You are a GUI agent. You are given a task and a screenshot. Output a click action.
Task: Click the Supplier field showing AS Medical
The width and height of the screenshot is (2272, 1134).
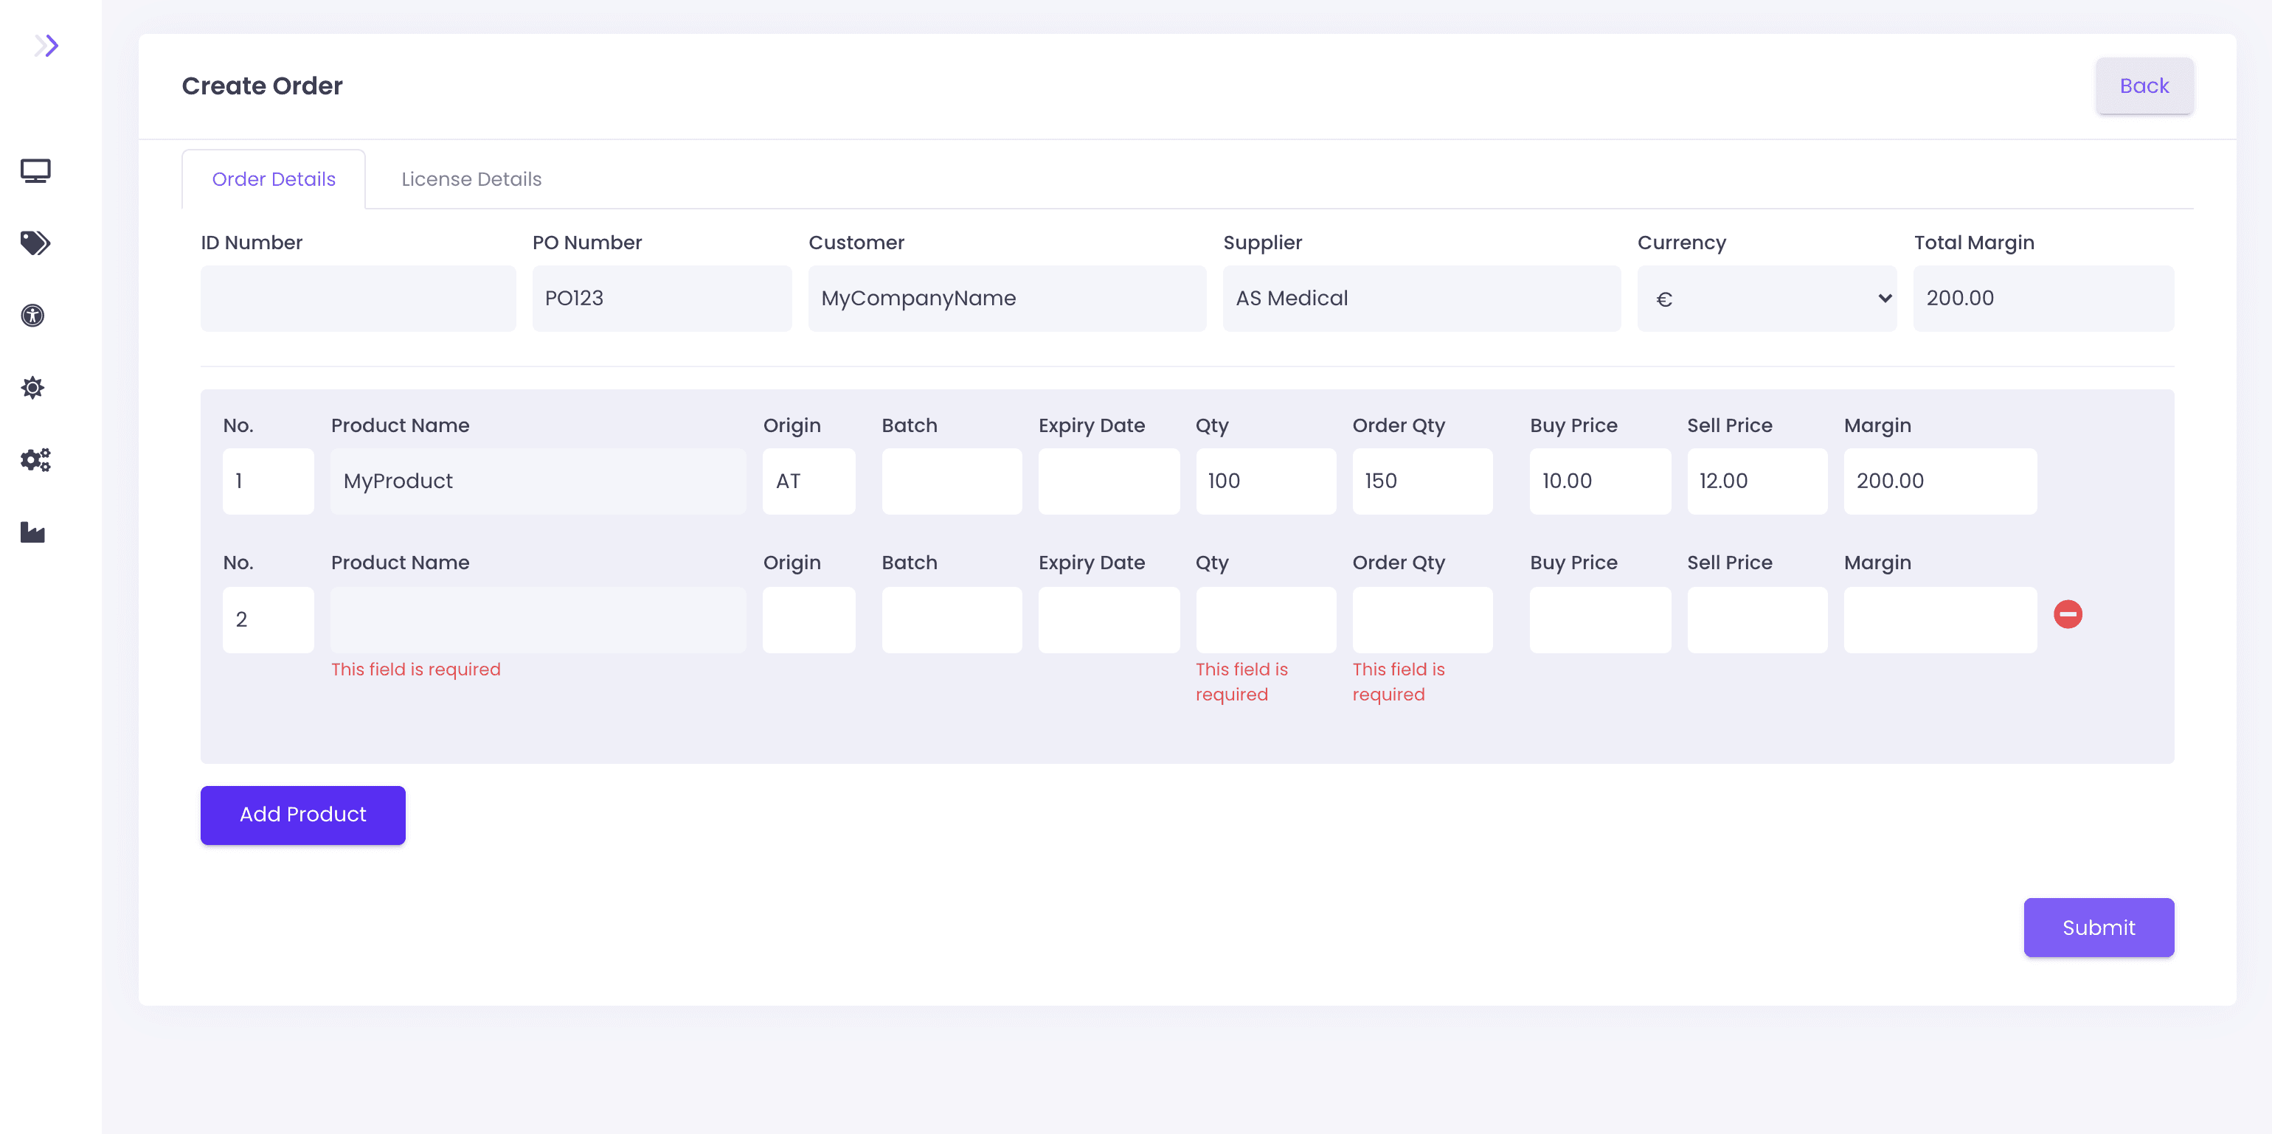click(x=1421, y=299)
